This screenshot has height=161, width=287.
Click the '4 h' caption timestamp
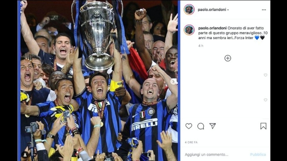pyautogui.click(x=201, y=46)
